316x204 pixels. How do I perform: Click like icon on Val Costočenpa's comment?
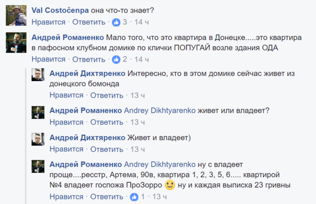[x=116, y=22]
